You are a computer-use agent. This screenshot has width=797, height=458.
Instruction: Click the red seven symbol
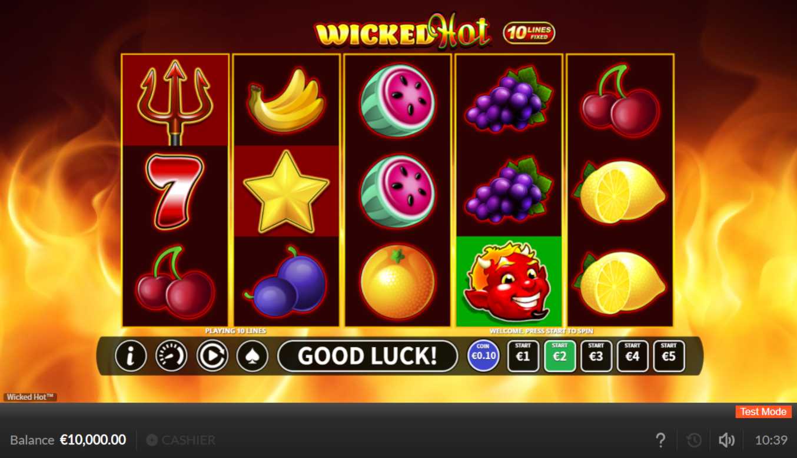click(175, 192)
